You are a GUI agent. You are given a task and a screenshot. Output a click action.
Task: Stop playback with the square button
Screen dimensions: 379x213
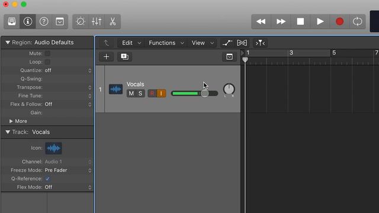click(x=300, y=22)
